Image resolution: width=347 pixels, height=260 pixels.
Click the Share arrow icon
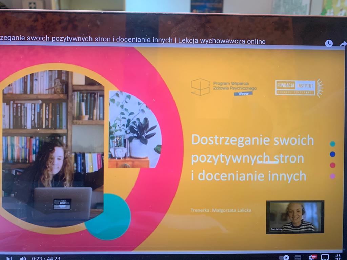click(343, 44)
